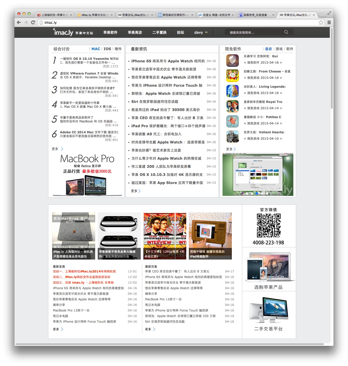Switch to the 帮您装好所需软件 browser tab

pos(175,15)
